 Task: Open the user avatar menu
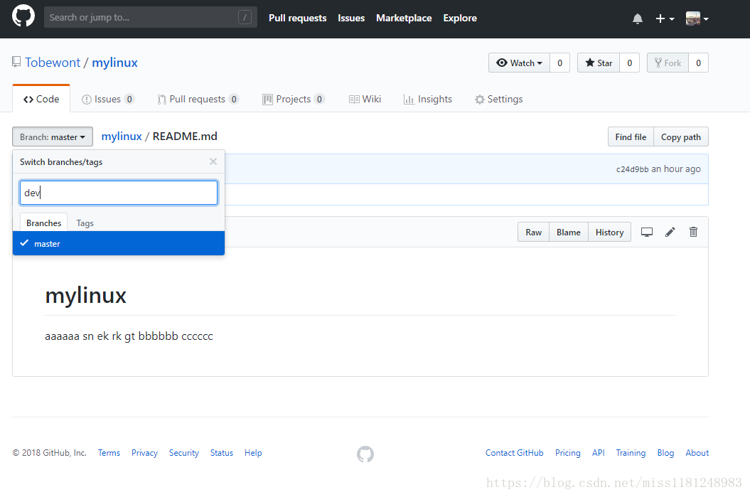pos(697,18)
